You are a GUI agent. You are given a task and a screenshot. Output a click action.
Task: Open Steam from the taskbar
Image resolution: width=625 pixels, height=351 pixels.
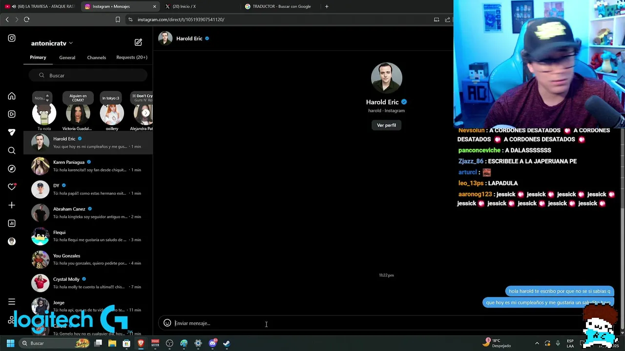227,343
